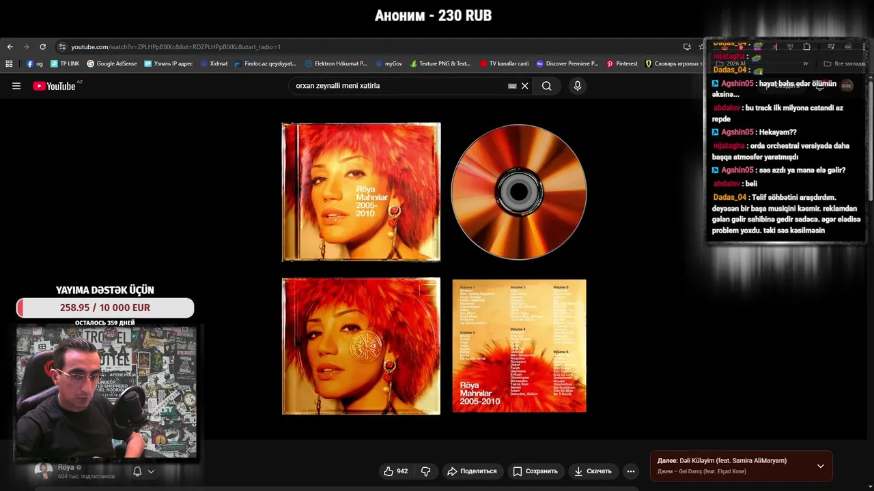Screen dimensions: 874x491
Task: Open site info icon left of URL
Action: point(62,47)
